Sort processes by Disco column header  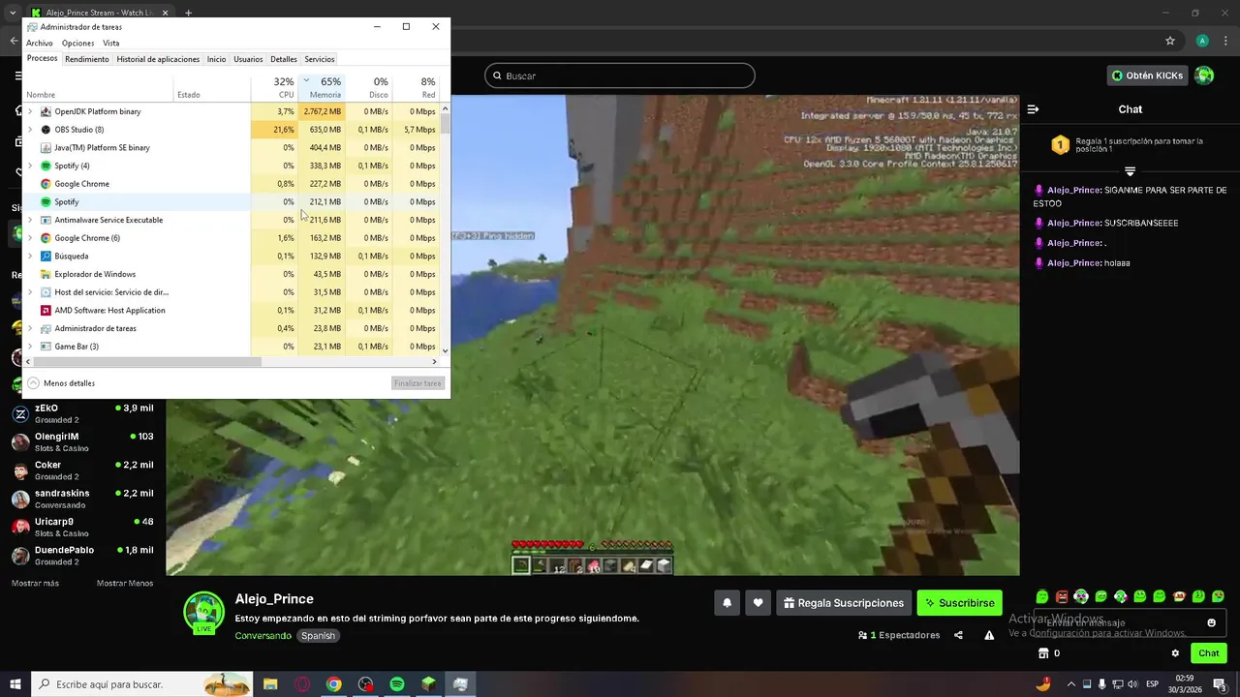coord(368,87)
